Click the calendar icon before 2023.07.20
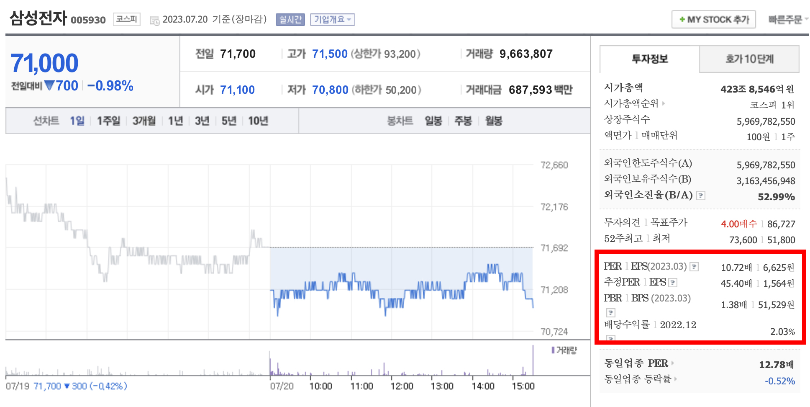Image resolution: width=810 pixels, height=407 pixels. (x=155, y=21)
